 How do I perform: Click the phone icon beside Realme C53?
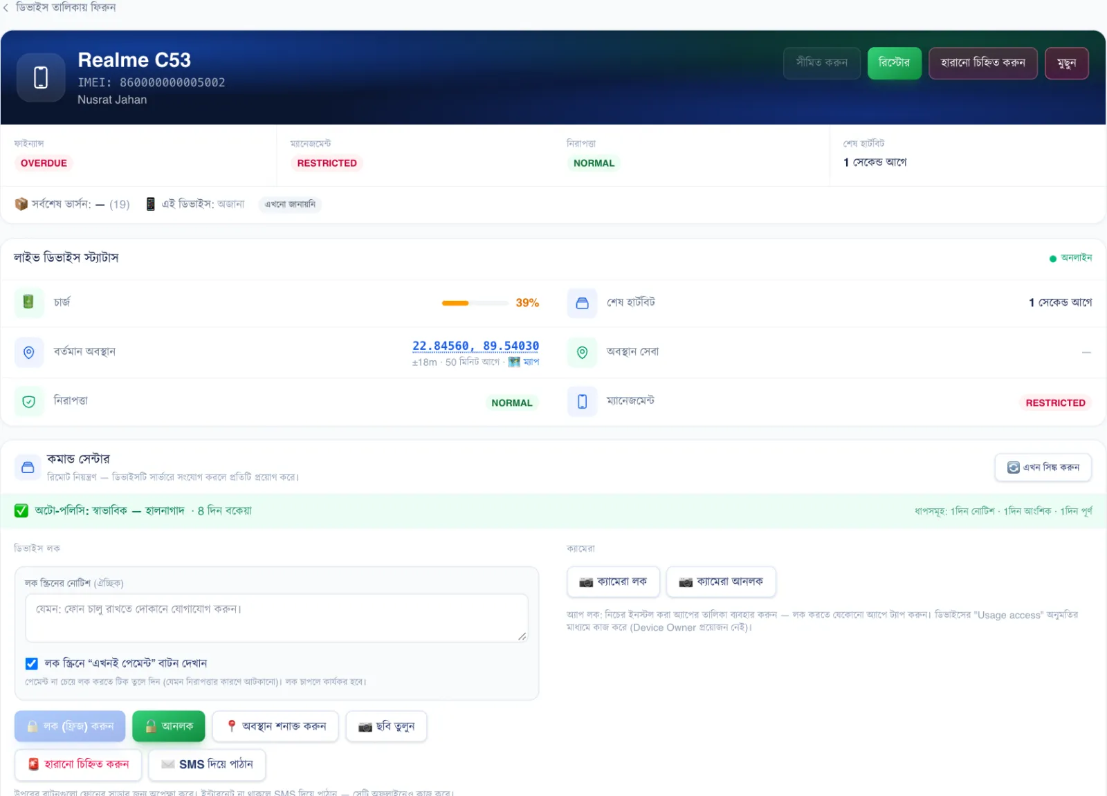[41, 77]
